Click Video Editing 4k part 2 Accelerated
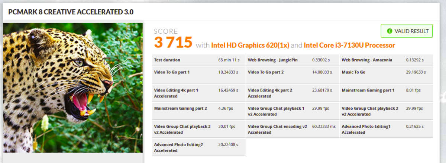 [292, 93]
